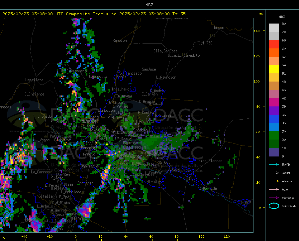Click the 50YD cyan arrow legend icon
This screenshot has height=241, width=299.
(274, 164)
